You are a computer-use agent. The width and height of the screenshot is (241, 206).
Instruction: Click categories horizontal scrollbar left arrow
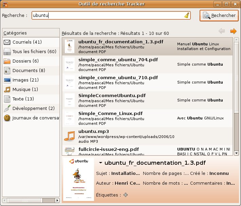4,200
